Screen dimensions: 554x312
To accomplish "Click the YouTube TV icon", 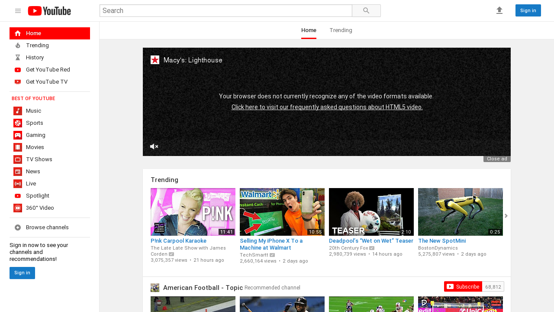I will click(x=18, y=82).
